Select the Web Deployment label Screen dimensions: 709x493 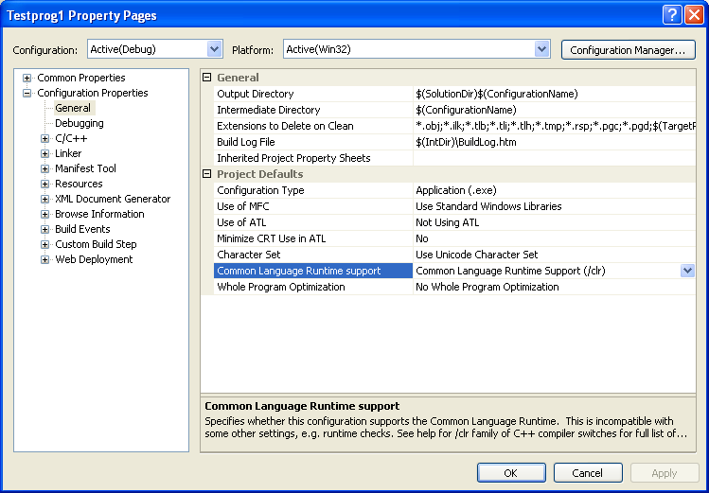tap(94, 259)
